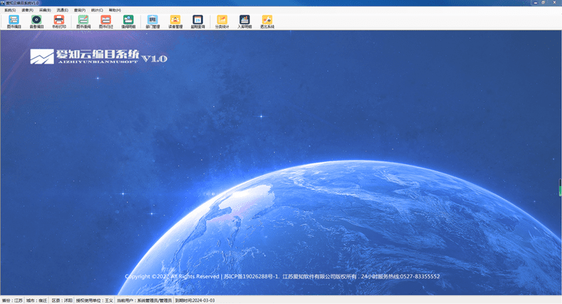Open the 查询(P) menu

pyautogui.click(x=80, y=11)
